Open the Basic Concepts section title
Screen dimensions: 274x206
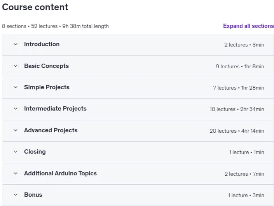pyautogui.click(x=47, y=66)
